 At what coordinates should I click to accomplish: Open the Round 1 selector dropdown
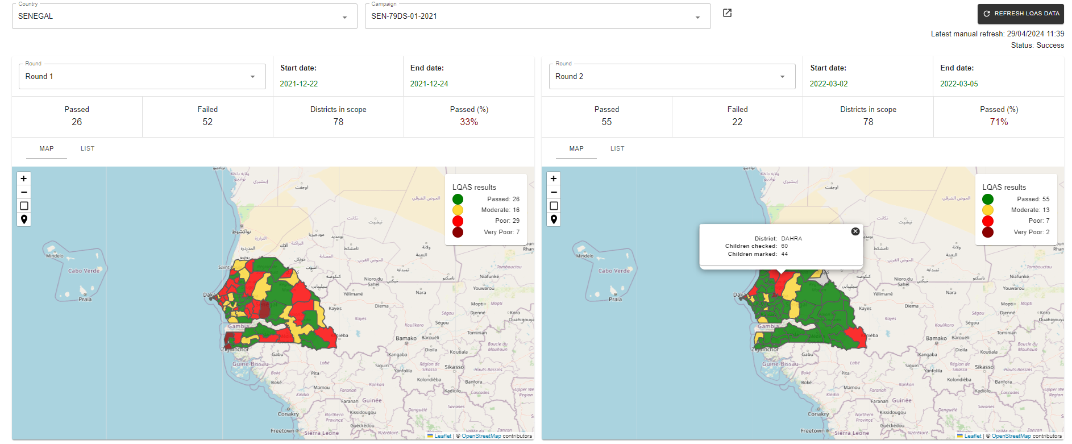tap(142, 77)
